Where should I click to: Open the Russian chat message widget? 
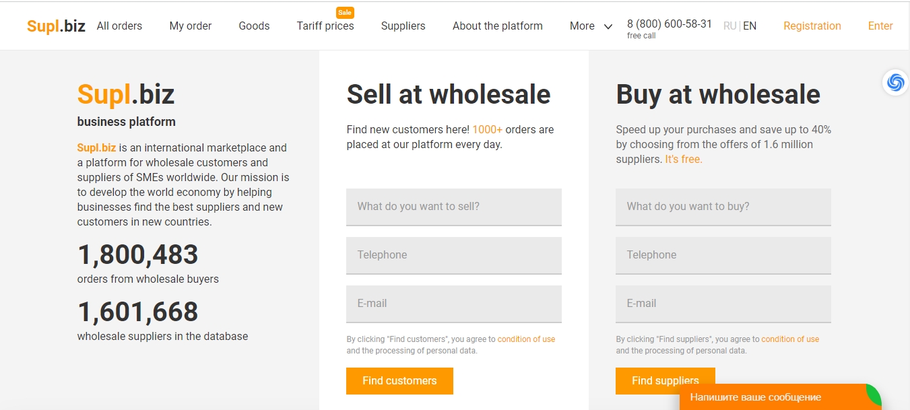[x=775, y=397]
